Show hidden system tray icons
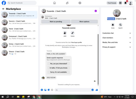Viewport: 136px width, 99px height. pos(115,97)
